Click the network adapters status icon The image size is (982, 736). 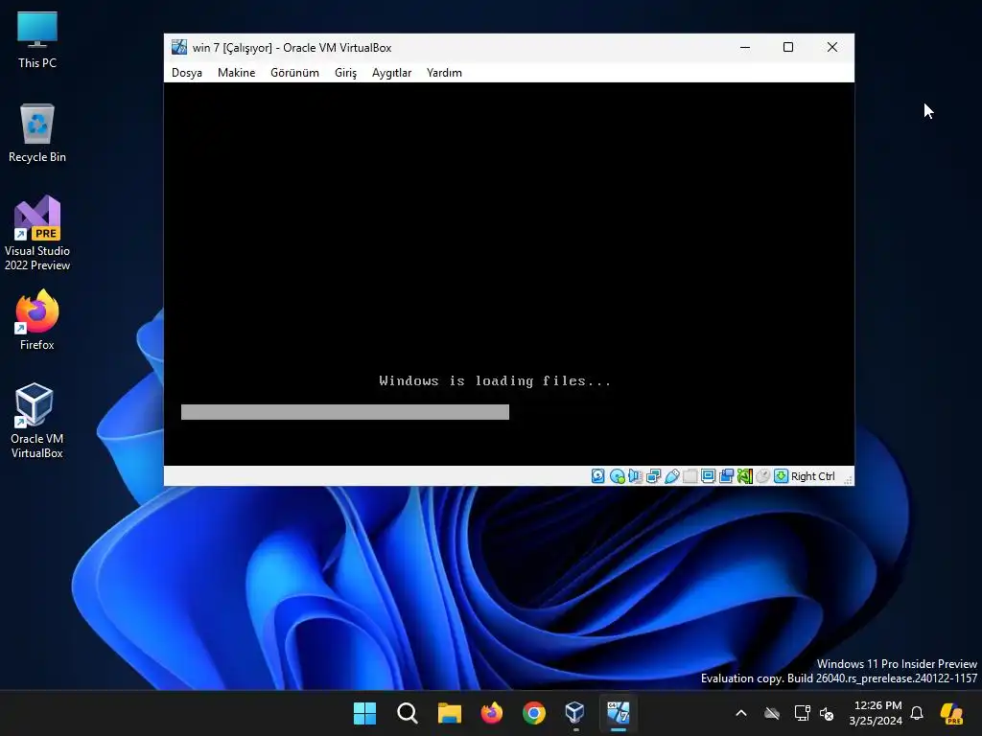(653, 476)
